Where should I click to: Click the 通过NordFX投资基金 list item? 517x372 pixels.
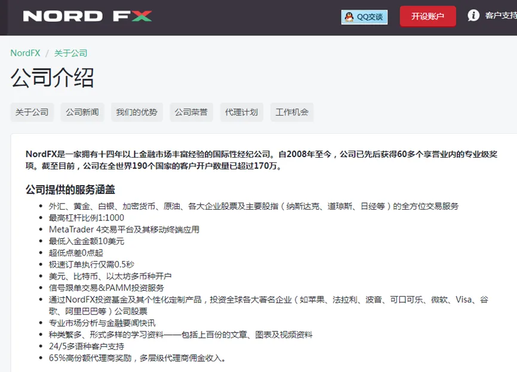(x=269, y=305)
